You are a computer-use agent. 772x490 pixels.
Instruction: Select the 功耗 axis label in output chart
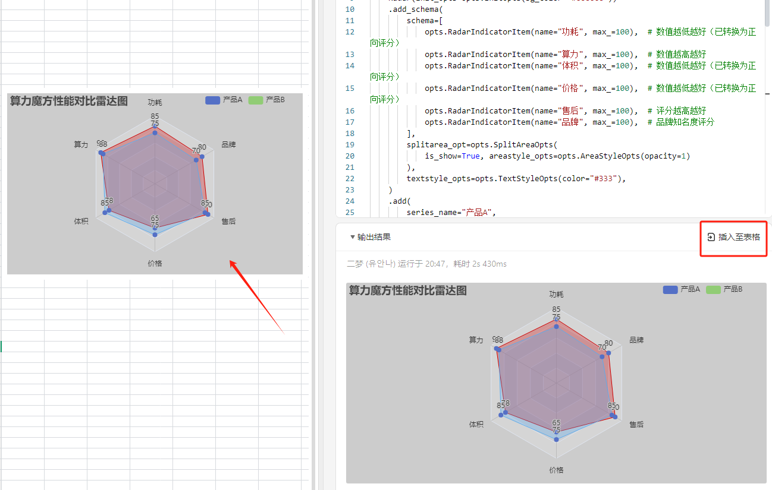click(x=556, y=295)
